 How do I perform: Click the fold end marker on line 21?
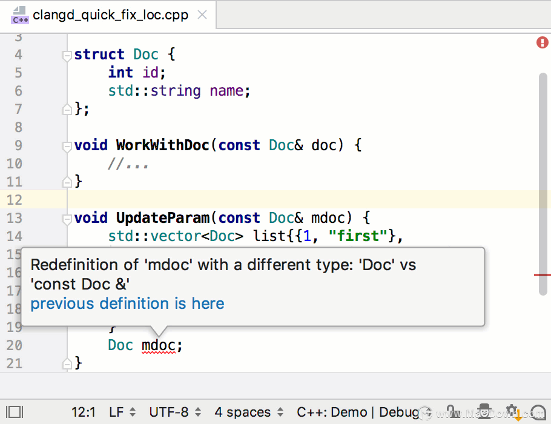(x=67, y=364)
